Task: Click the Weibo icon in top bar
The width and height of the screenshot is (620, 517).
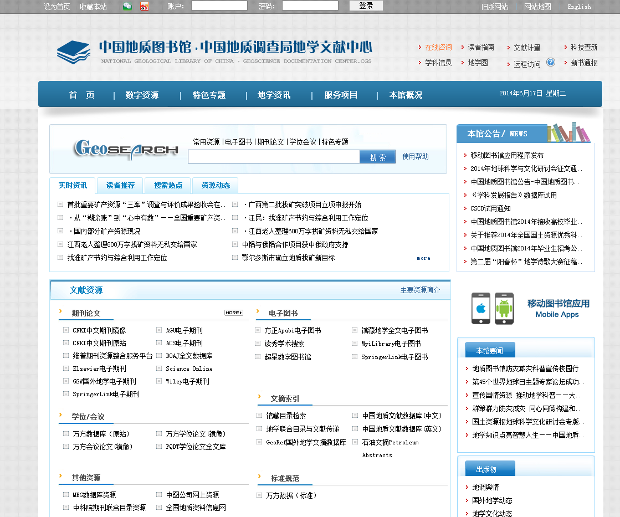Action: click(x=145, y=6)
